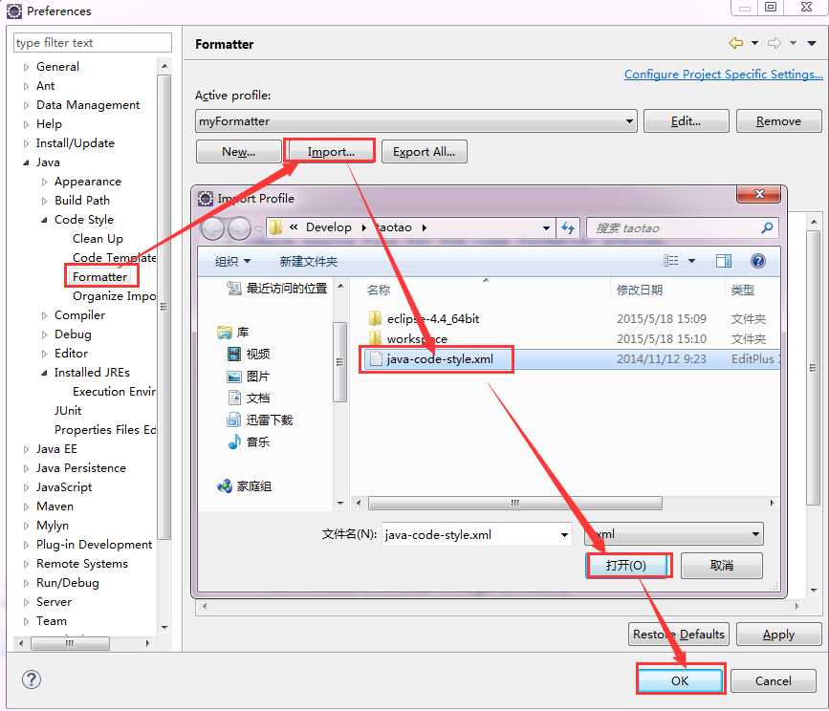
Task: Click the Remove button
Action: [x=778, y=121]
